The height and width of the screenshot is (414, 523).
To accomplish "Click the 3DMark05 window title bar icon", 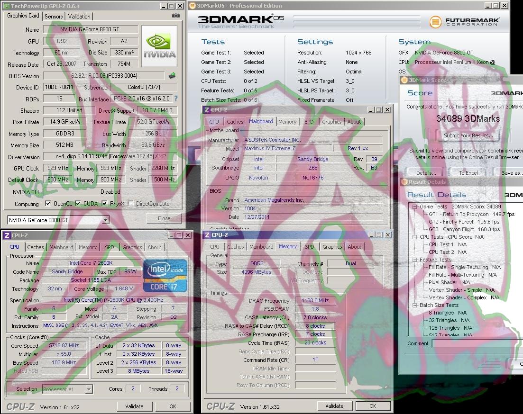I will tap(193, 6).
